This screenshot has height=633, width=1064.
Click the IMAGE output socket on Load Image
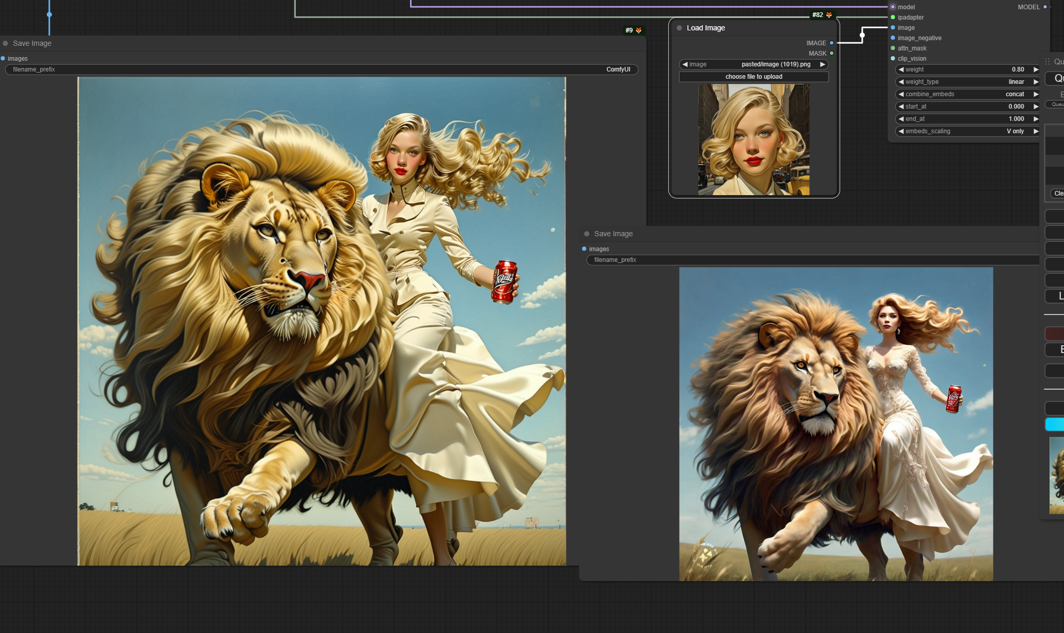click(x=831, y=43)
